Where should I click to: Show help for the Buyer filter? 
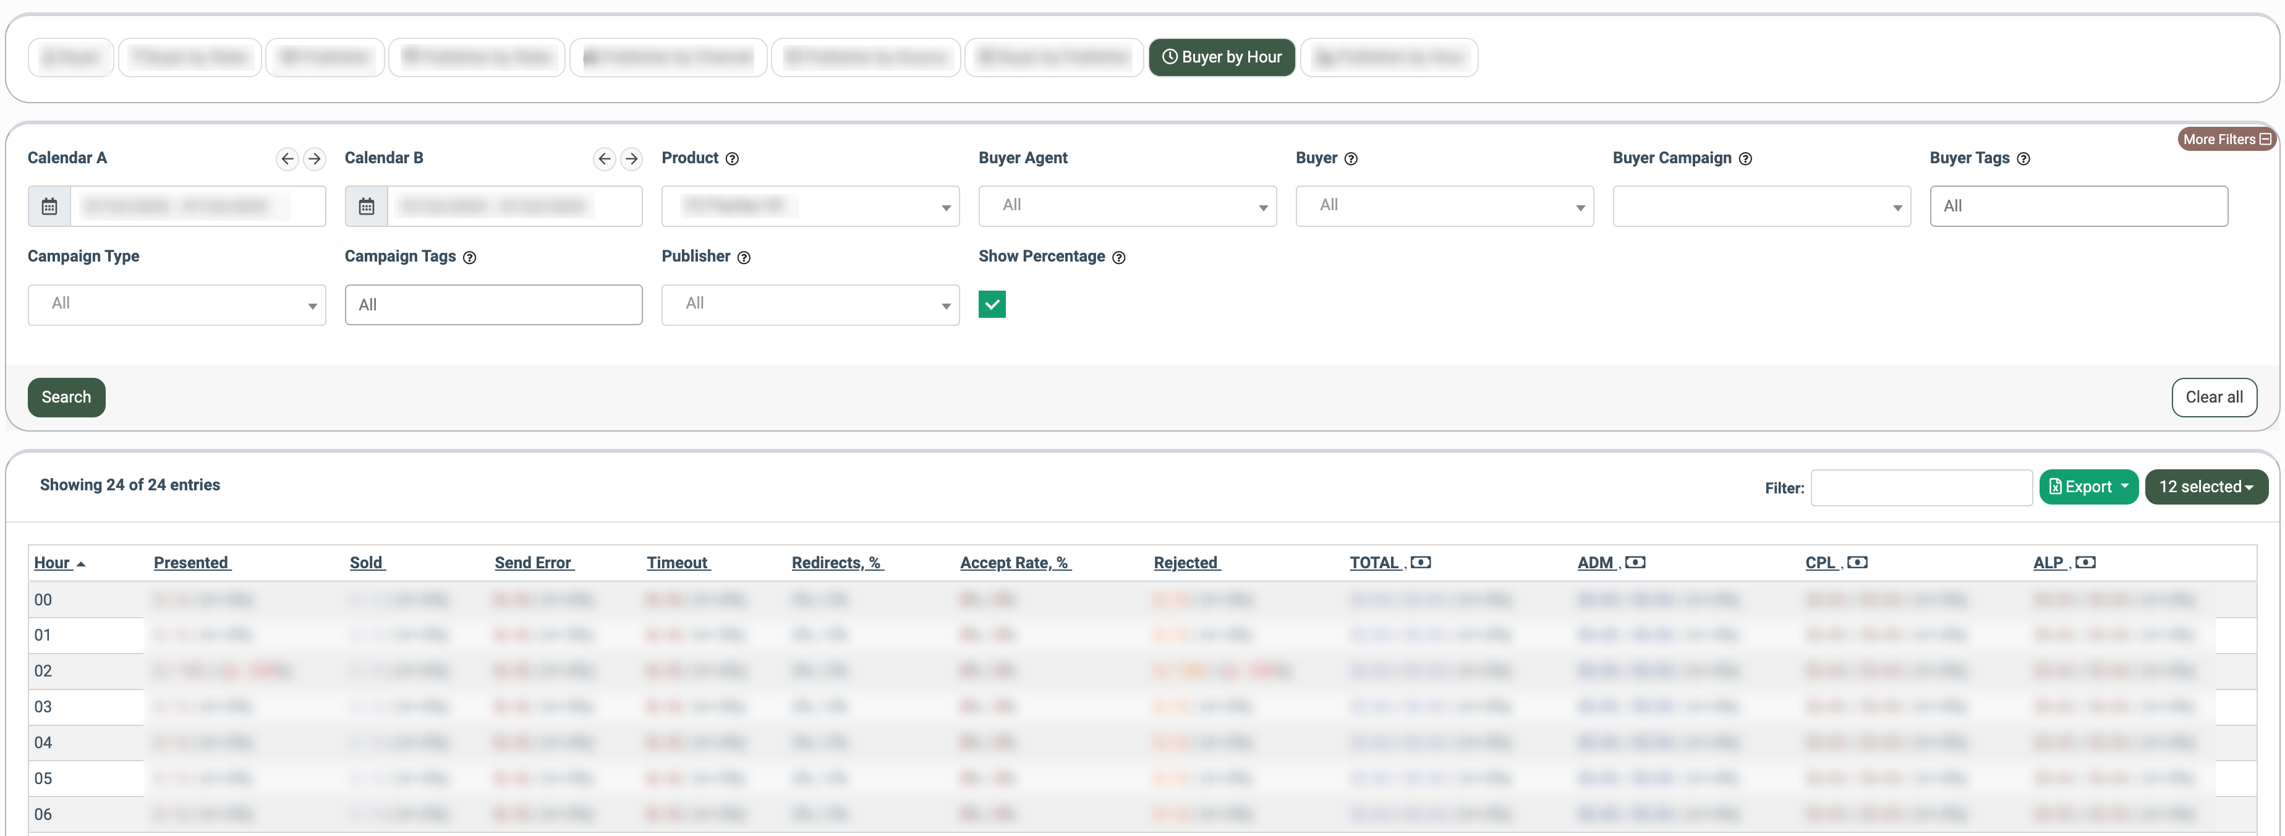[1351, 159]
